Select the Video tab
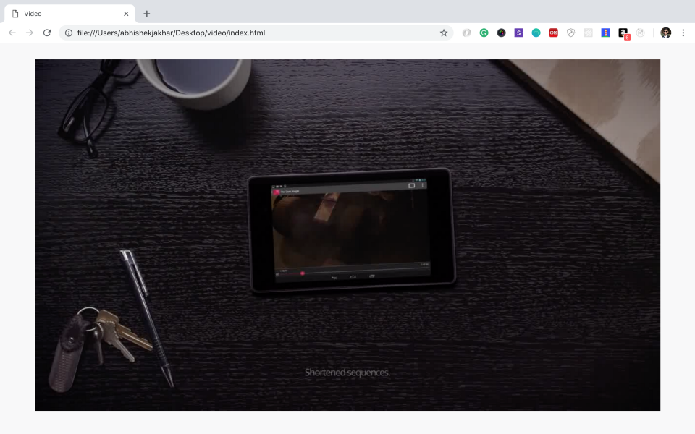This screenshot has height=434, width=695. click(x=65, y=14)
